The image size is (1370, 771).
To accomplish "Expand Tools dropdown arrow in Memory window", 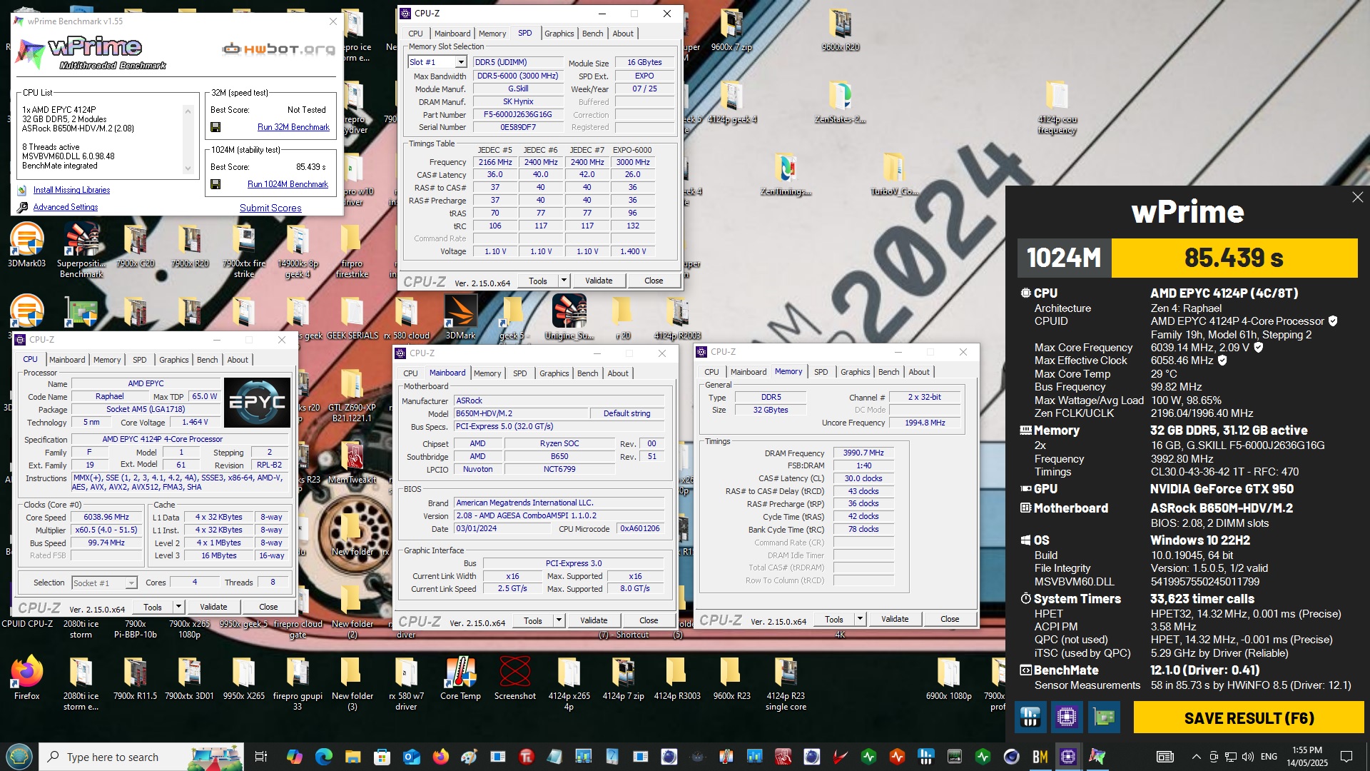I will click(x=860, y=619).
